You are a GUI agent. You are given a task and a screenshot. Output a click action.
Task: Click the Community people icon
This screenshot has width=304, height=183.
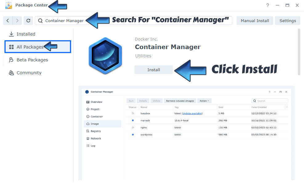pos(11,73)
